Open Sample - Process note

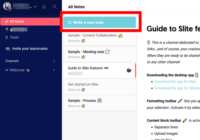coord(100,103)
